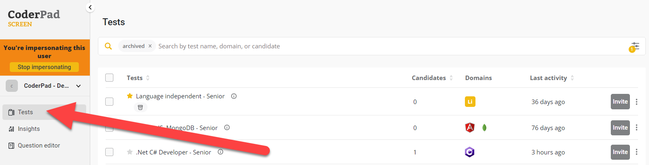Screen dimensions: 649x165
Task: Click the archive icon under Language independent test
Action: tap(140, 107)
